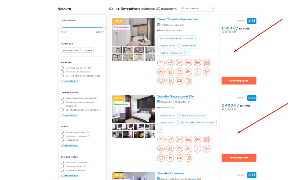Image resolution: width=303 pixels, height=180 pixels.
Task: Click parking icon in Итальянская card
Action: [207, 62]
